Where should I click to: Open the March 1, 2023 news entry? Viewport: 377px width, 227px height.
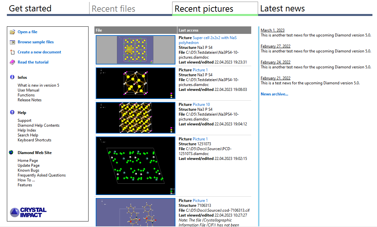coord(273,30)
